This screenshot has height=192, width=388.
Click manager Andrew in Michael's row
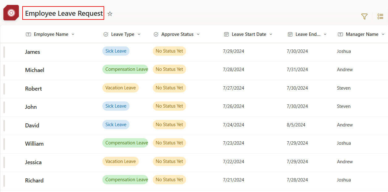coord(345,70)
